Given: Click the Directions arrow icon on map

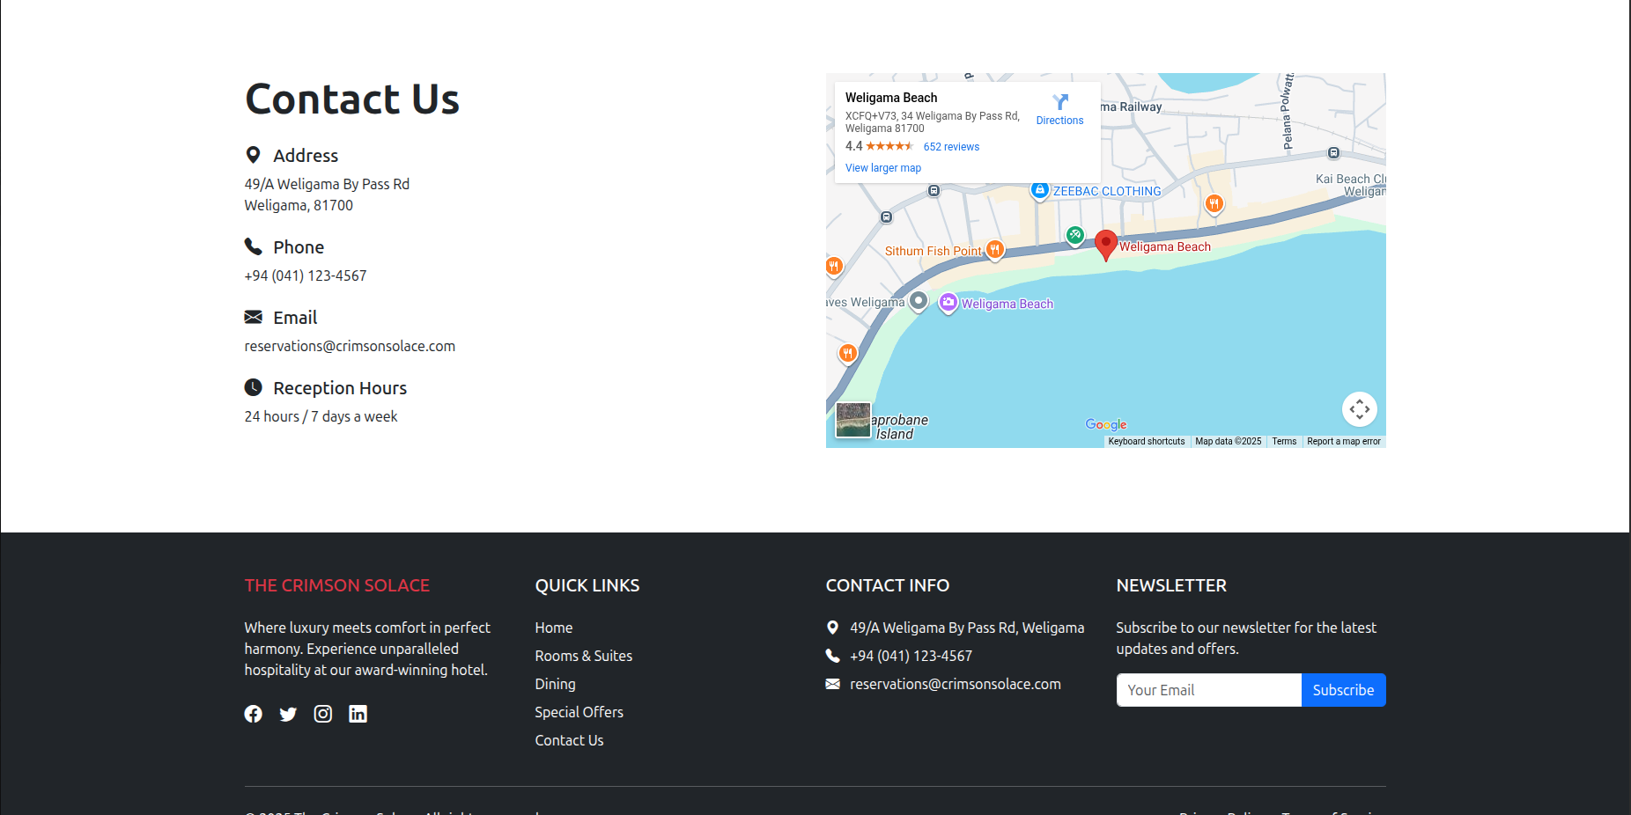Looking at the screenshot, I should click(1060, 102).
